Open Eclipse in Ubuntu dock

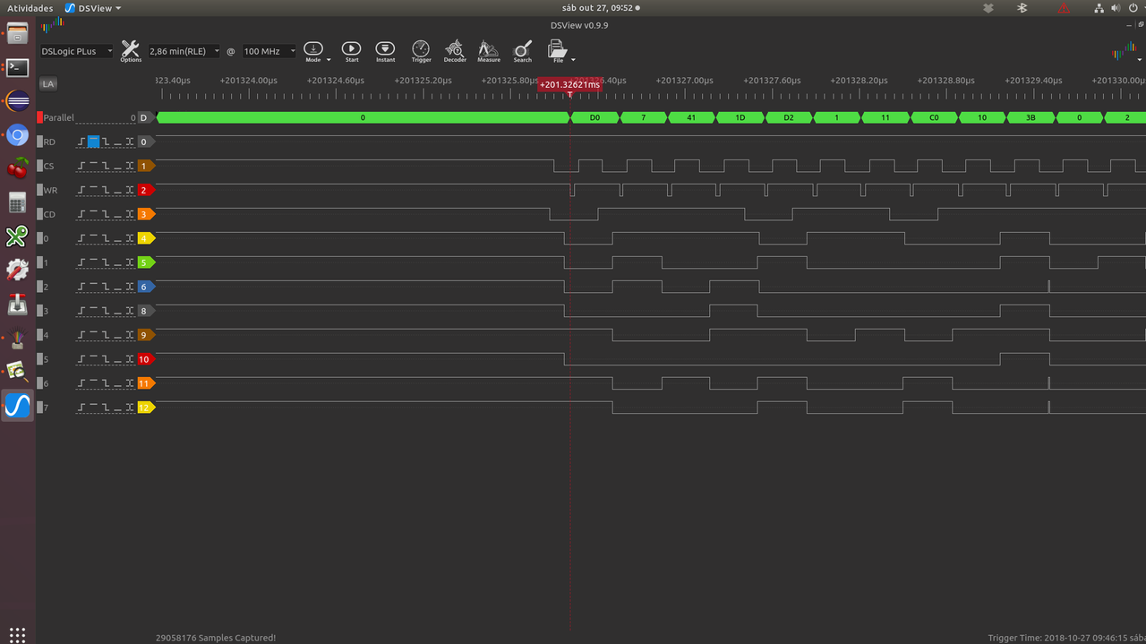[x=18, y=101]
